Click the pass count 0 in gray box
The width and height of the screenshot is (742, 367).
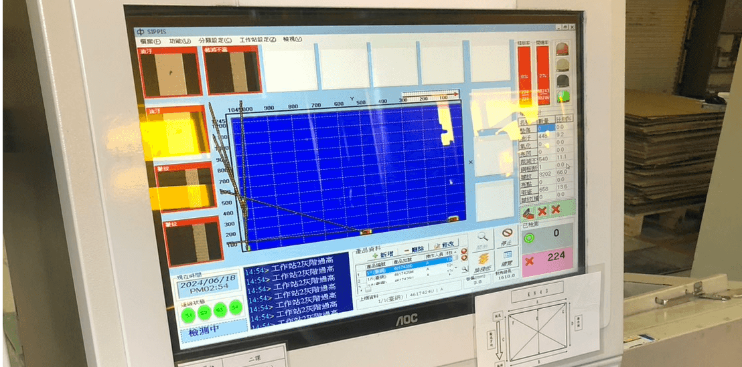[555, 233]
